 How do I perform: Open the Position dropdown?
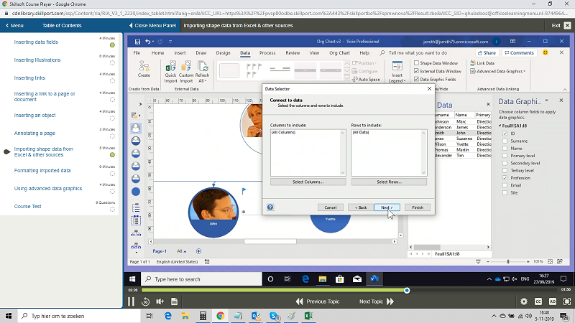point(364,63)
